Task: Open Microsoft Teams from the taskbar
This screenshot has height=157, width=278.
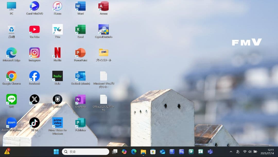Action: point(210,152)
